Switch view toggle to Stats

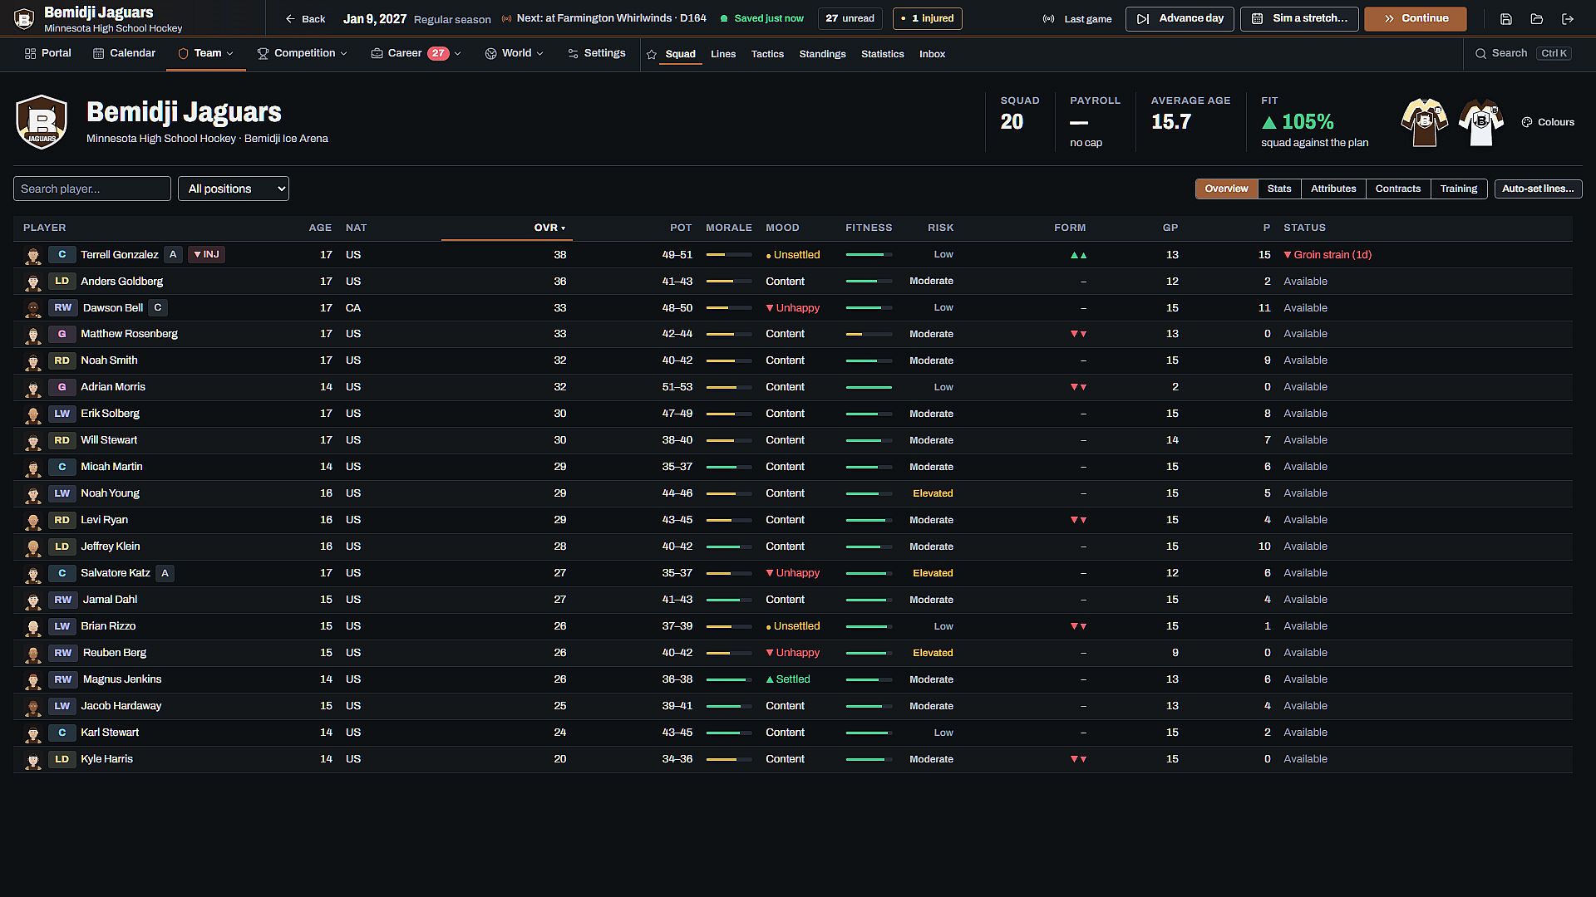pyautogui.click(x=1279, y=189)
